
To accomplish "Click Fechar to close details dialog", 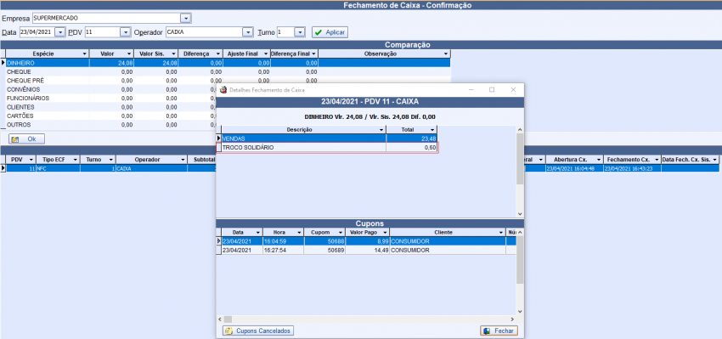I will click(499, 331).
